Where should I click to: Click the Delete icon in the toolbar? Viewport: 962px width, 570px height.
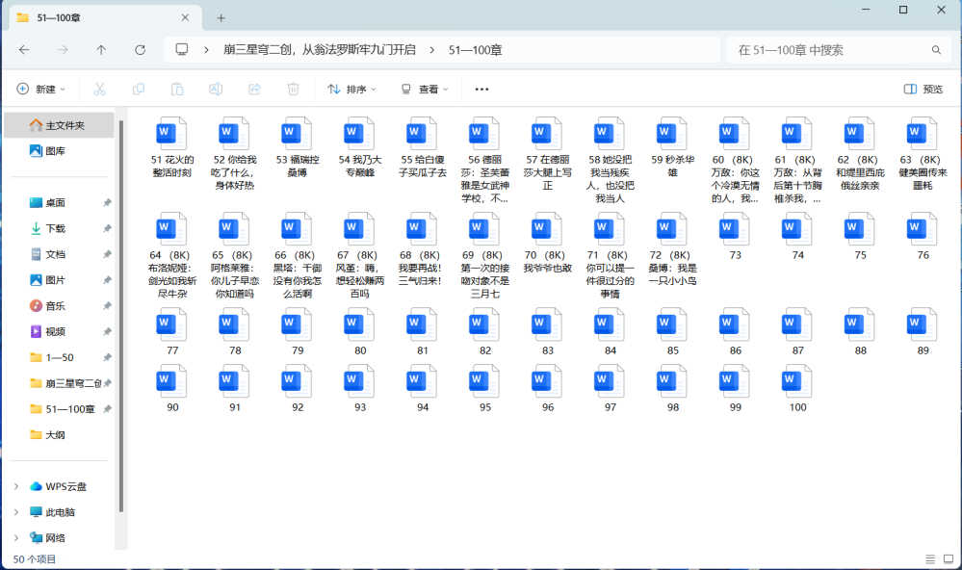click(x=294, y=89)
